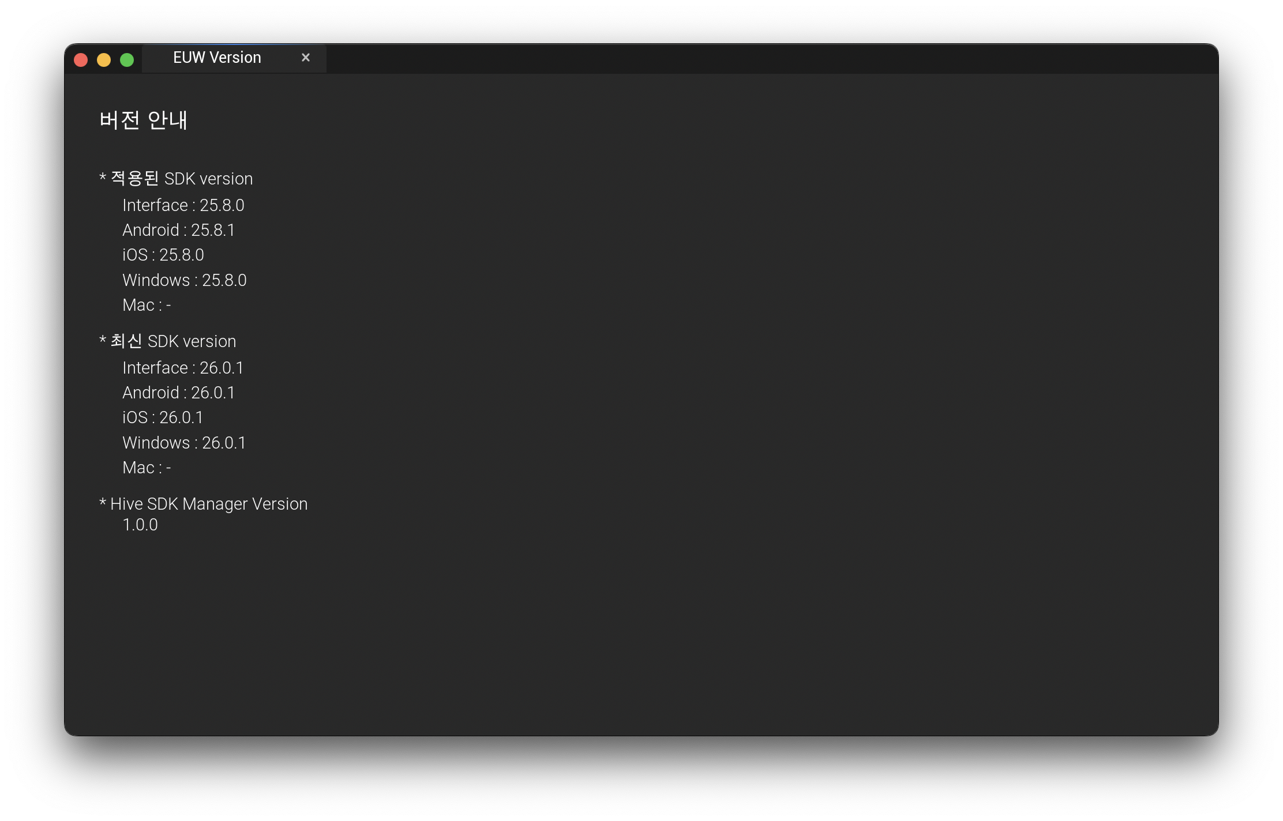
Task: Click the green maximize window button
Action: [127, 60]
